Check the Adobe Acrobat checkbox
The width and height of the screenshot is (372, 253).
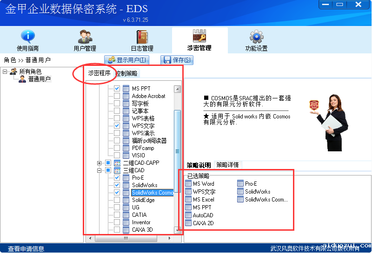(117, 96)
